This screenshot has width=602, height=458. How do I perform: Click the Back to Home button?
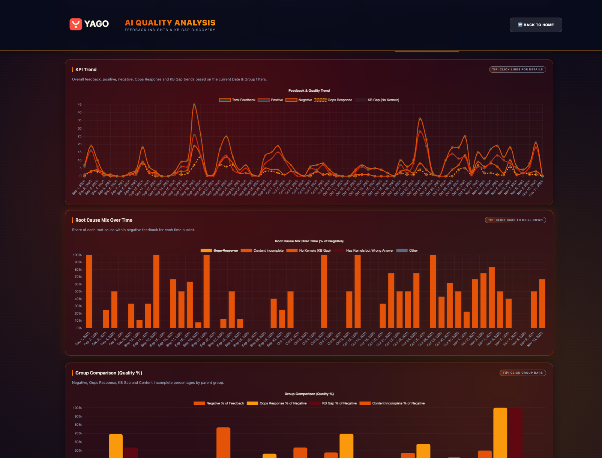pos(536,25)
